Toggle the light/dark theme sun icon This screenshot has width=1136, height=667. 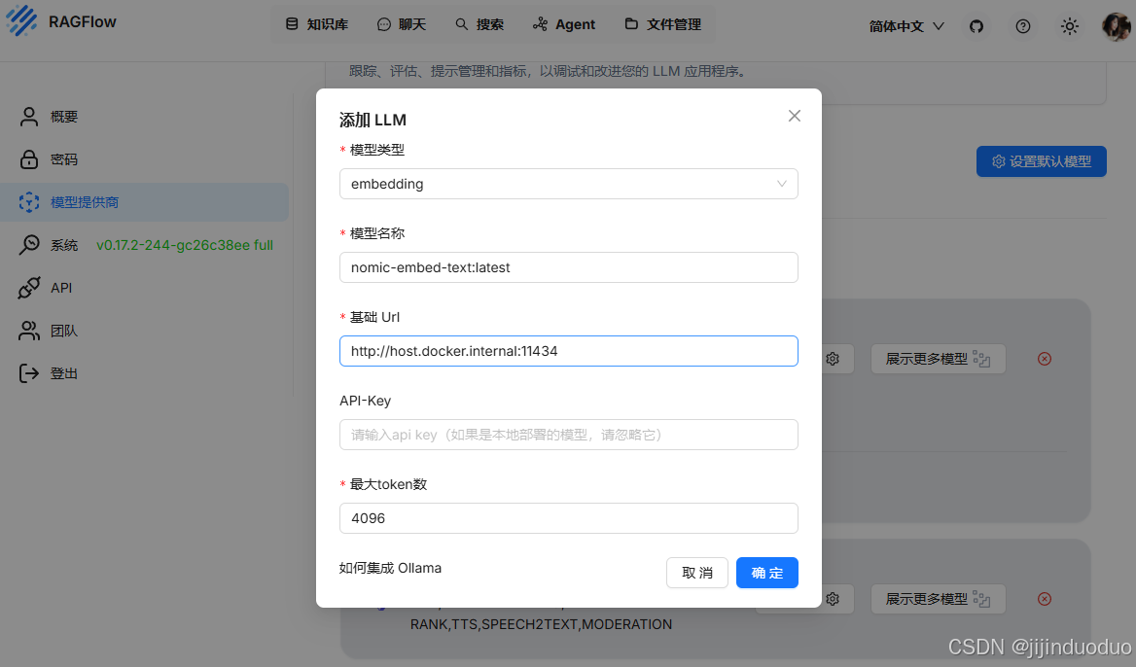point(1069,27)
